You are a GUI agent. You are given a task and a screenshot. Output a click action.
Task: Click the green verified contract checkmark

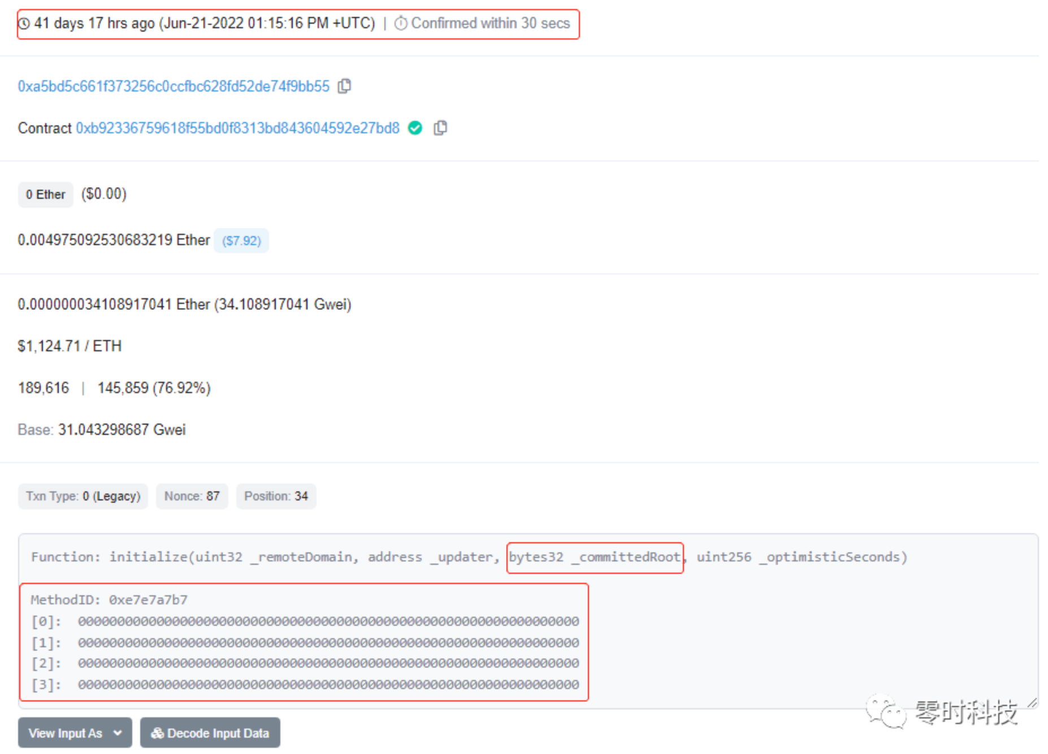[x=415, y=128]
